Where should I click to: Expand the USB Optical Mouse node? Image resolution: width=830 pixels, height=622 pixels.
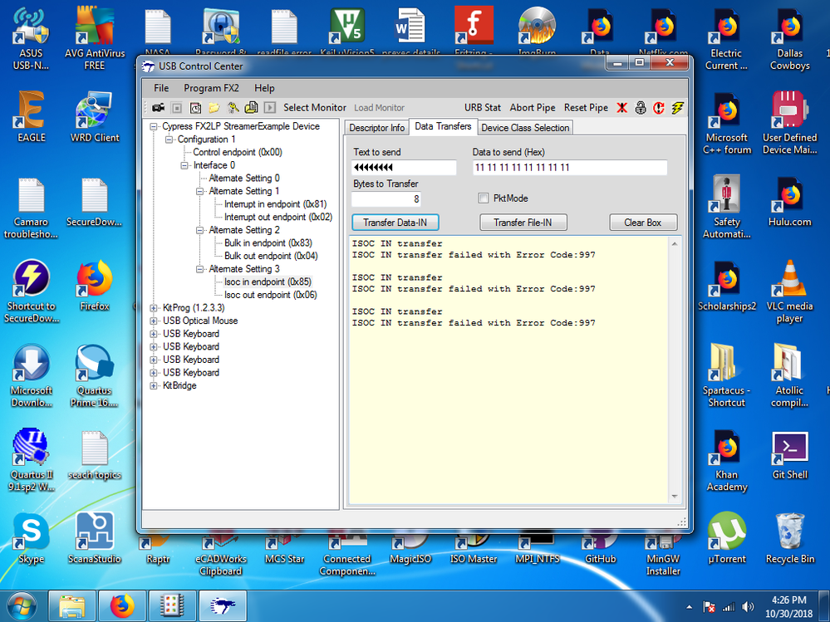coord(154,321)
